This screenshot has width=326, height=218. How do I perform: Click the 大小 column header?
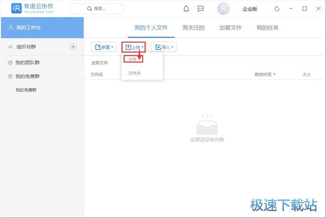click(x=307, y=75)
